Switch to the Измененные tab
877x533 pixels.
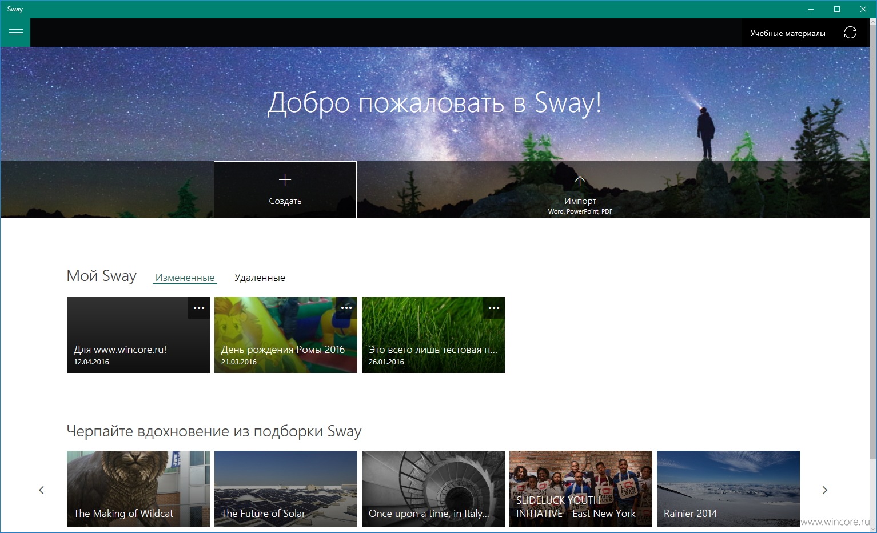pyautogui.click(x=185, y=278)
